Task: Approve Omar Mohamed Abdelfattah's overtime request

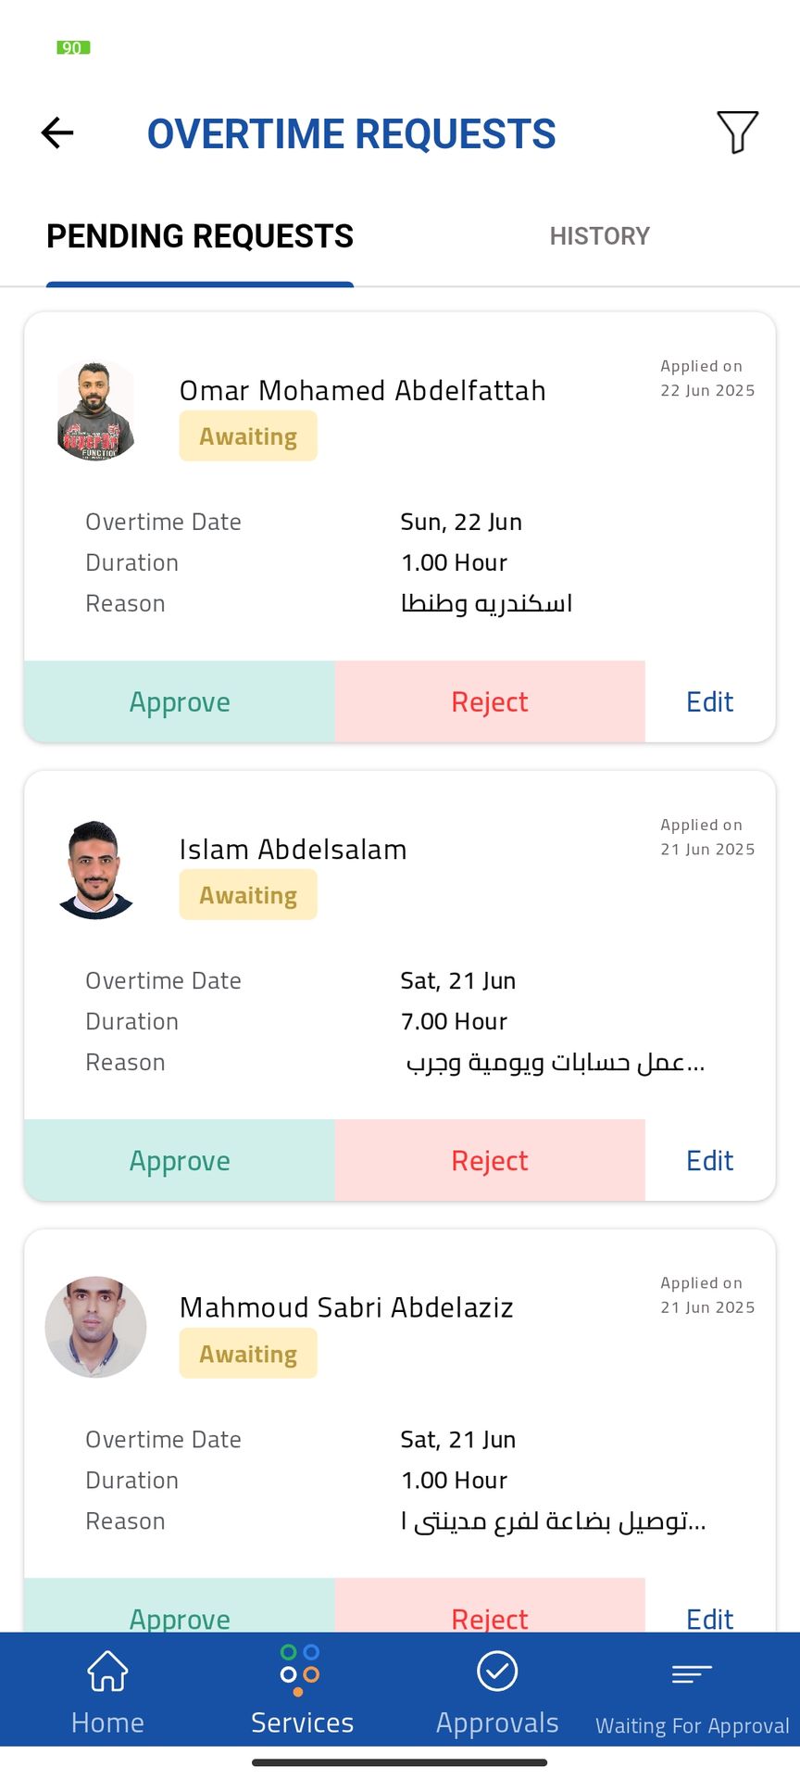Action: tap(180, 701)
